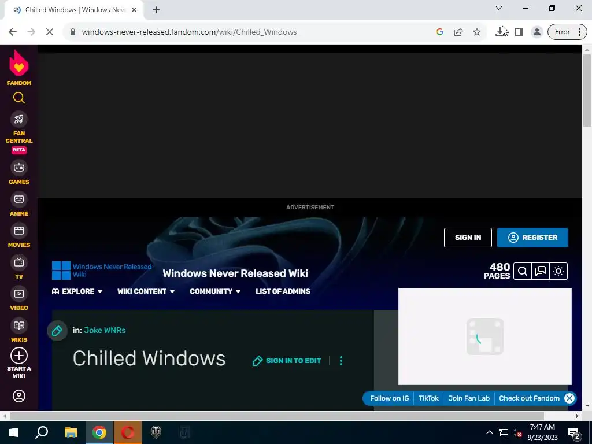
Task: Open the Anime face icon
Action: 19,199
